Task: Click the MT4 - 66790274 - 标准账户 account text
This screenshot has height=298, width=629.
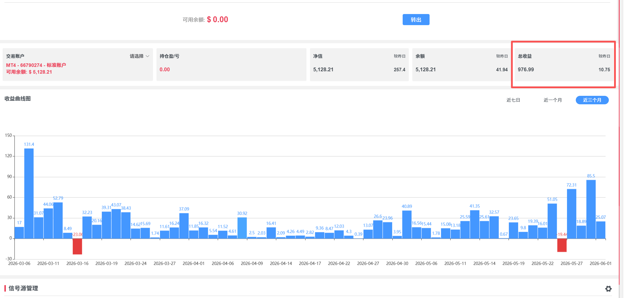Action: [x=36, y=65]
